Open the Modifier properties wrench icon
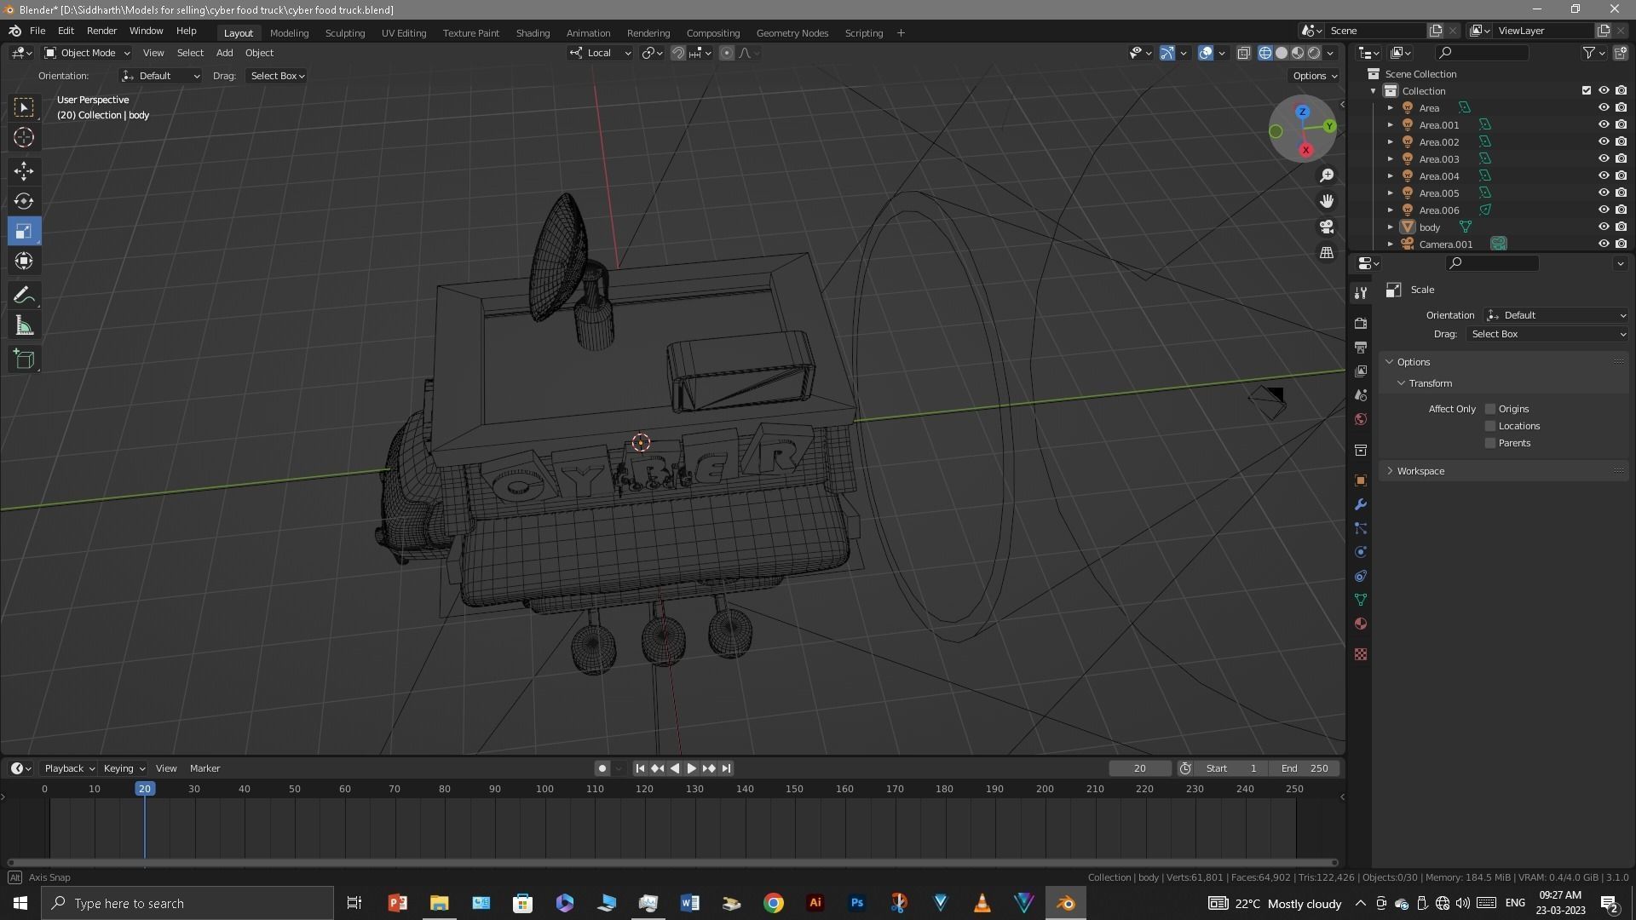This screenshot has width=1636, height=920. (x=1361, y=504)
